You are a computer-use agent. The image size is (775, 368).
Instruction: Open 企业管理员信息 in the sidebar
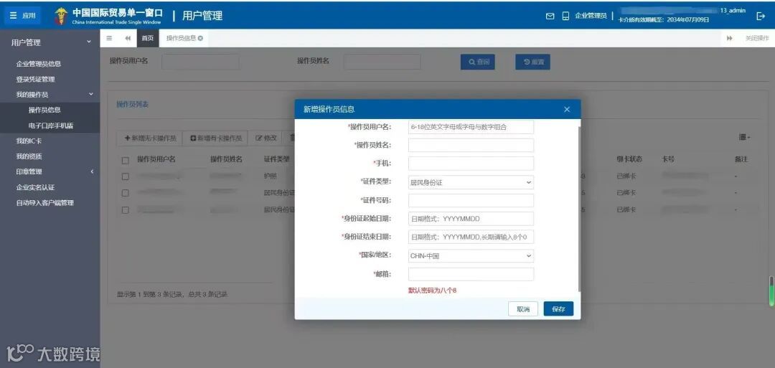pos(39,64)
